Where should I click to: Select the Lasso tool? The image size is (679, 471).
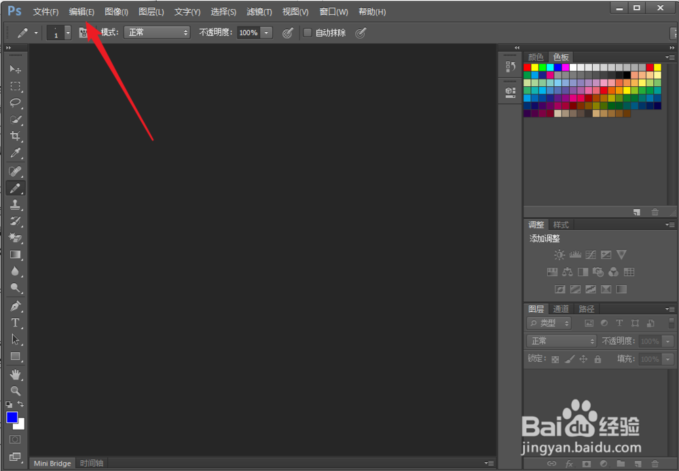tap(15, 102)
